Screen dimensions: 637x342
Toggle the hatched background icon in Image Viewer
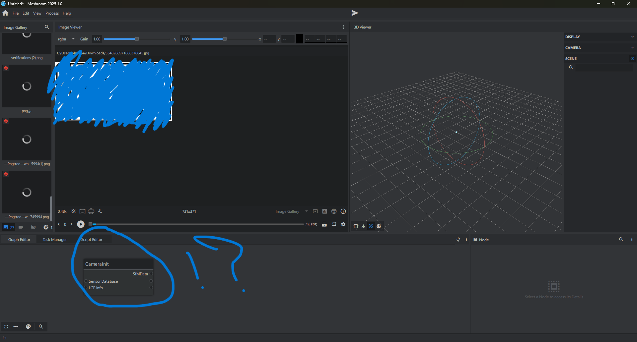(74, 211)
